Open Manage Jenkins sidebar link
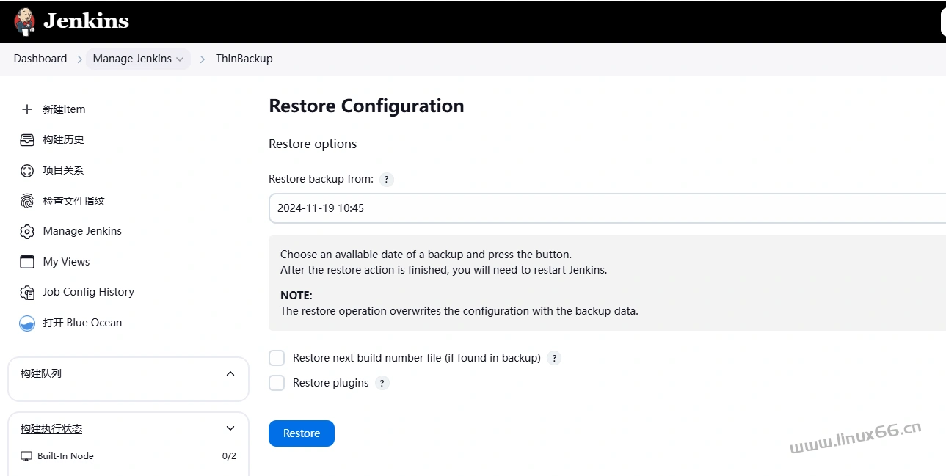Screen dimensions: 946x476 (x=82, y=231)
